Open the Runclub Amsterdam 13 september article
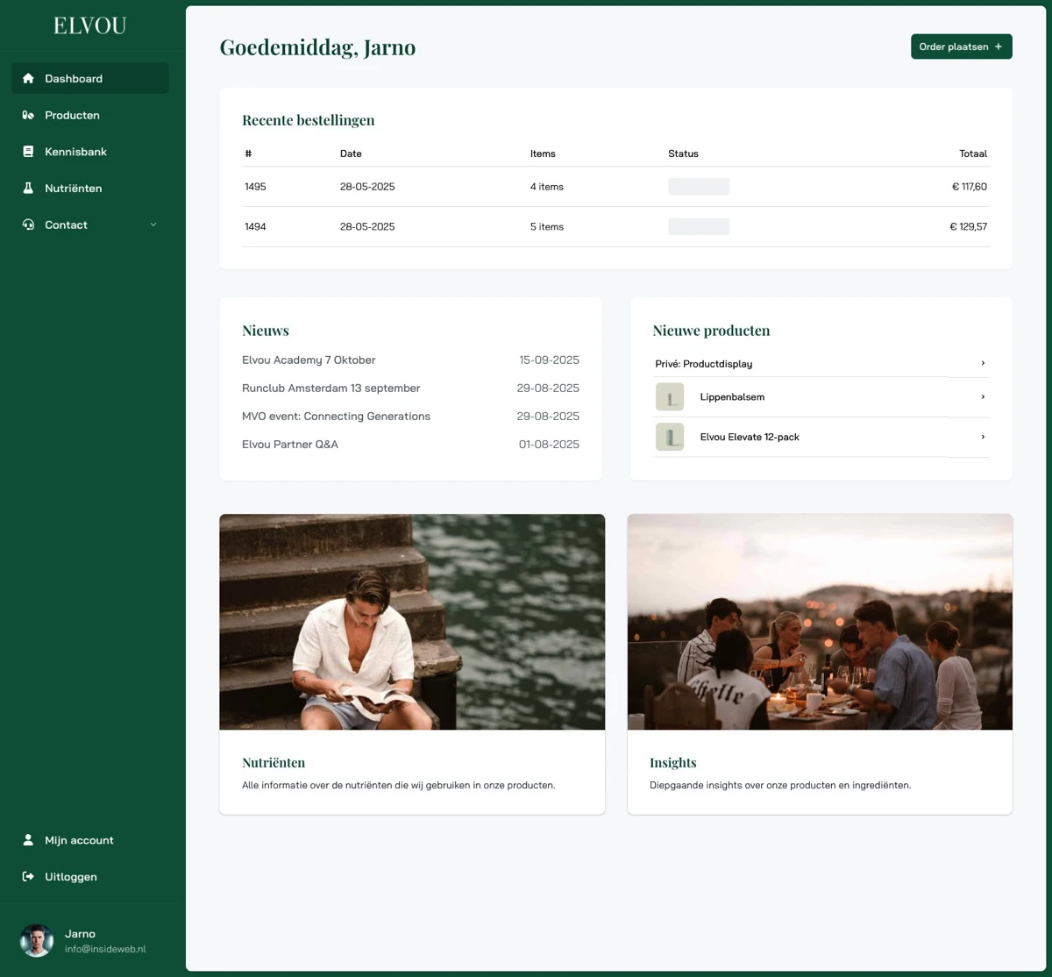 (331, 389)
